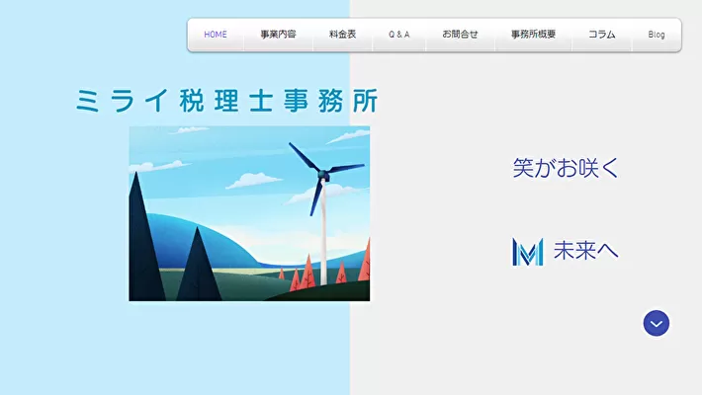The width and height of the screenshot is (702, 395).
Task: Click the small dark pine tree in the illustration
Action: [198, 269]
